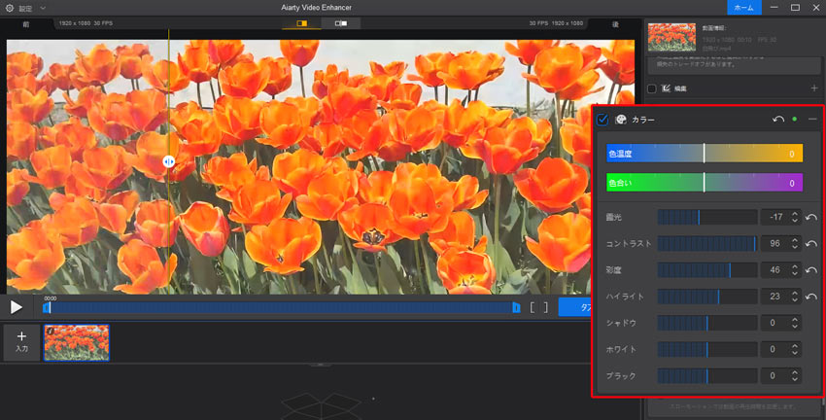Click the ブラック value field showing 0
Screen dimensions: 826x420
774,375
